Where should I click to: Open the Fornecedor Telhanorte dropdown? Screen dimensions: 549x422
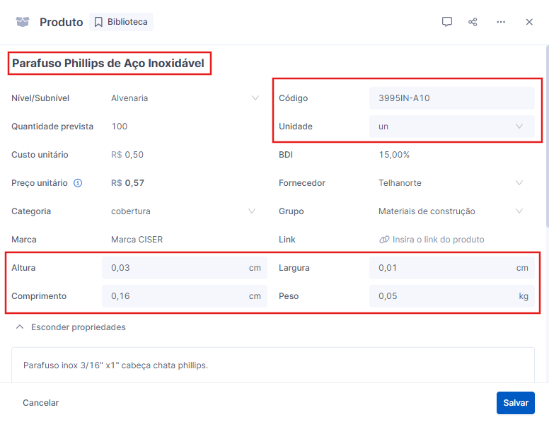coord(451,183)
